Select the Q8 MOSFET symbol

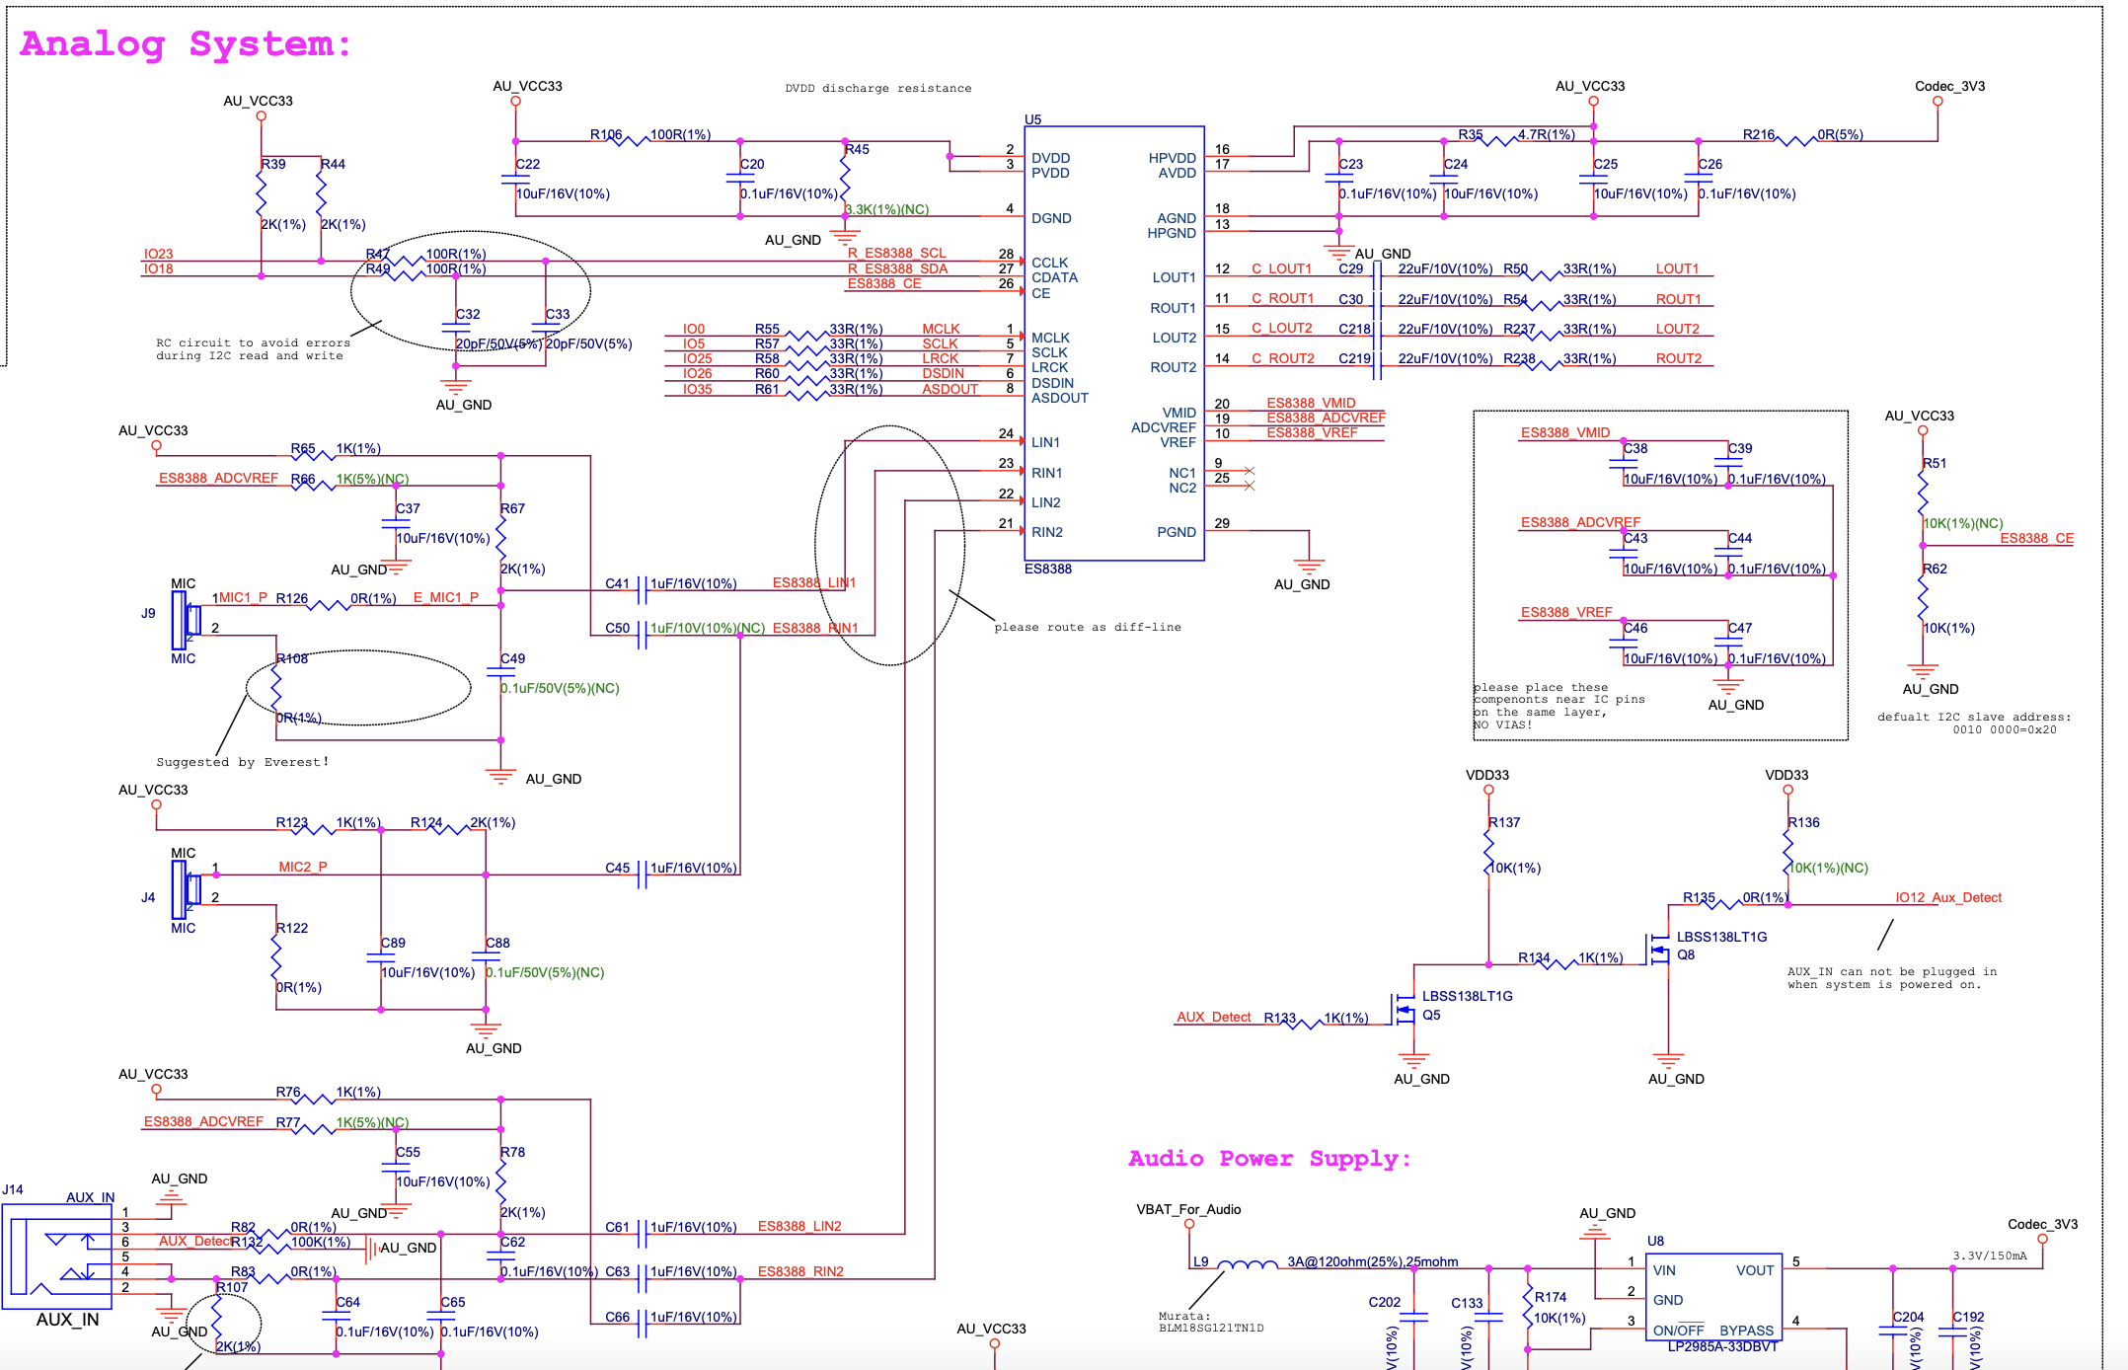click(1657, 950)
